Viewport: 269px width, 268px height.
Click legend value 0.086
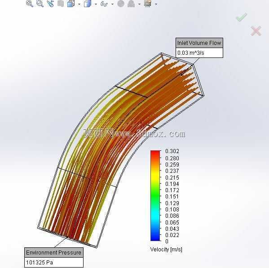172,216
